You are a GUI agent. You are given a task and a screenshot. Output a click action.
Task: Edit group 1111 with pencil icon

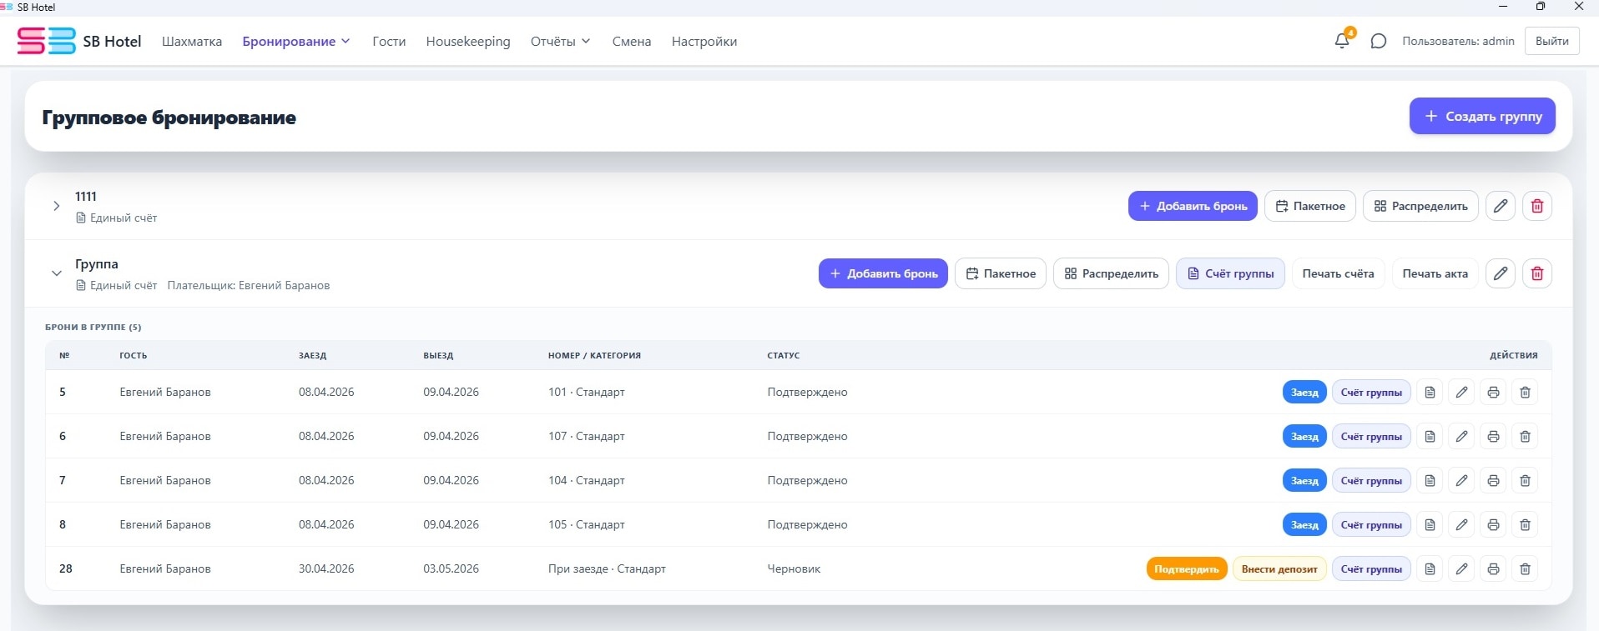pyautogui.click(x=1501, y=206)
